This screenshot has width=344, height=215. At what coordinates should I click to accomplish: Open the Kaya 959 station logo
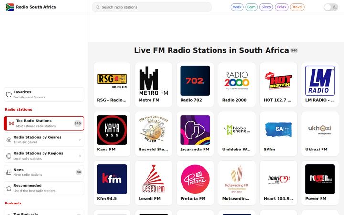[x=112, y=130]
